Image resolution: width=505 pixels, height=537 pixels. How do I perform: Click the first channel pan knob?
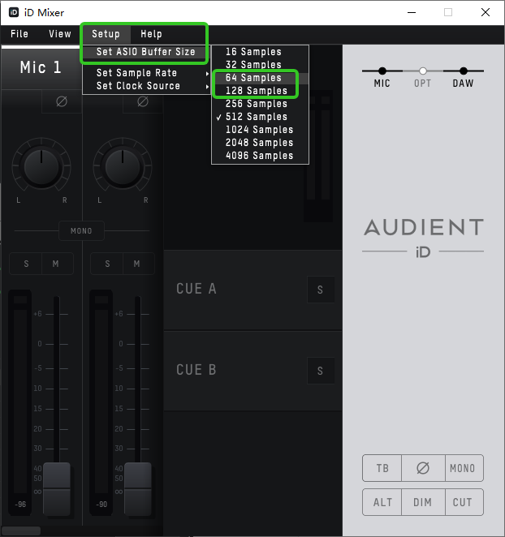pyautogui.click(x=41, y=167)
